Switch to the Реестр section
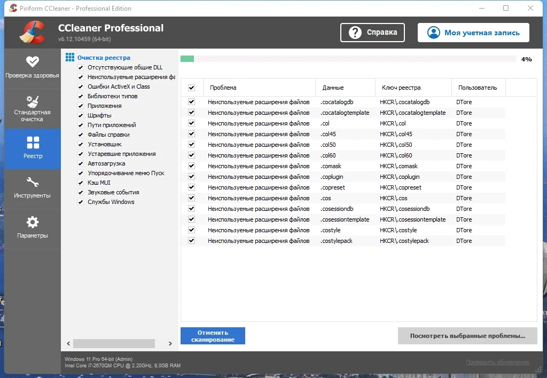 (33, 149)
